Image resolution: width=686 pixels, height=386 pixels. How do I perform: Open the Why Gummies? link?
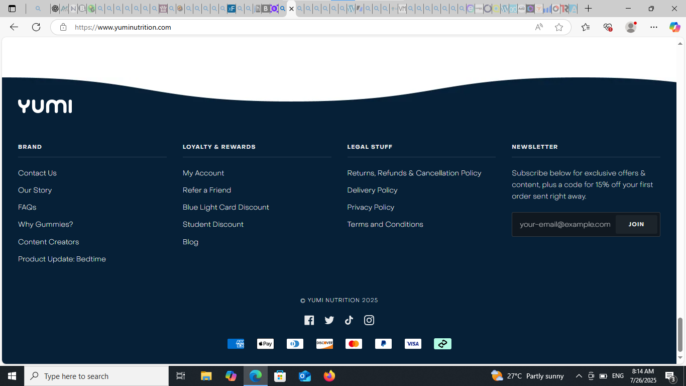pyautogui.click(x=46, y=224)
